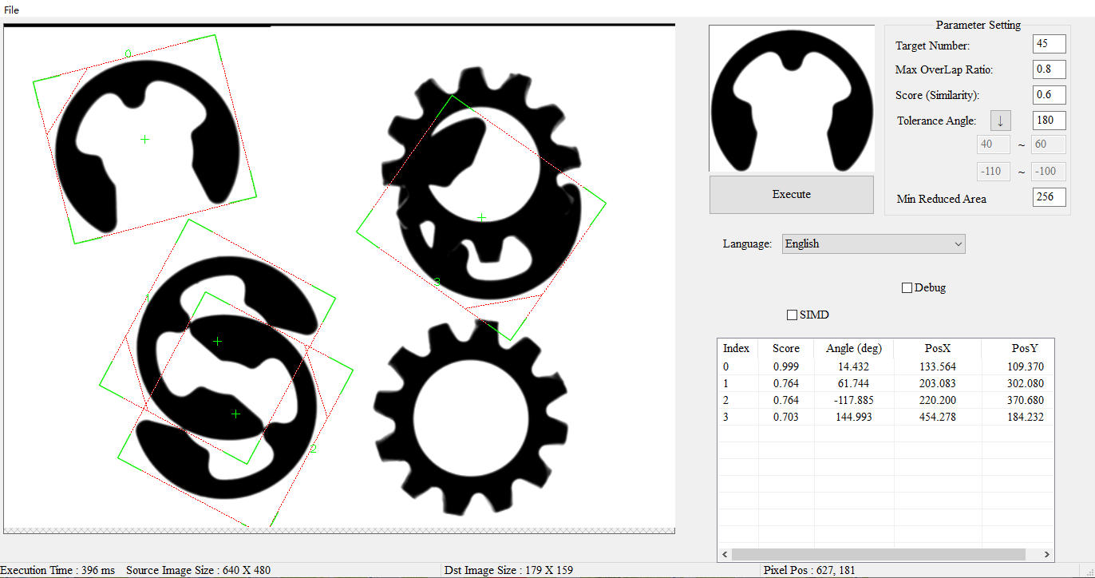Image resolution: width=1095 pixels, height=578 pixels.
Task: Click the PosX value 220.200
Action: (x=938, y=400)
